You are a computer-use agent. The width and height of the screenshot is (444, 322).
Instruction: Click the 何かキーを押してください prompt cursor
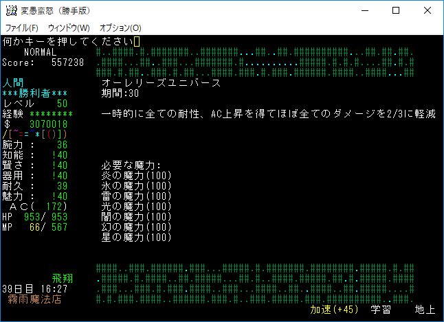[137, 42]
